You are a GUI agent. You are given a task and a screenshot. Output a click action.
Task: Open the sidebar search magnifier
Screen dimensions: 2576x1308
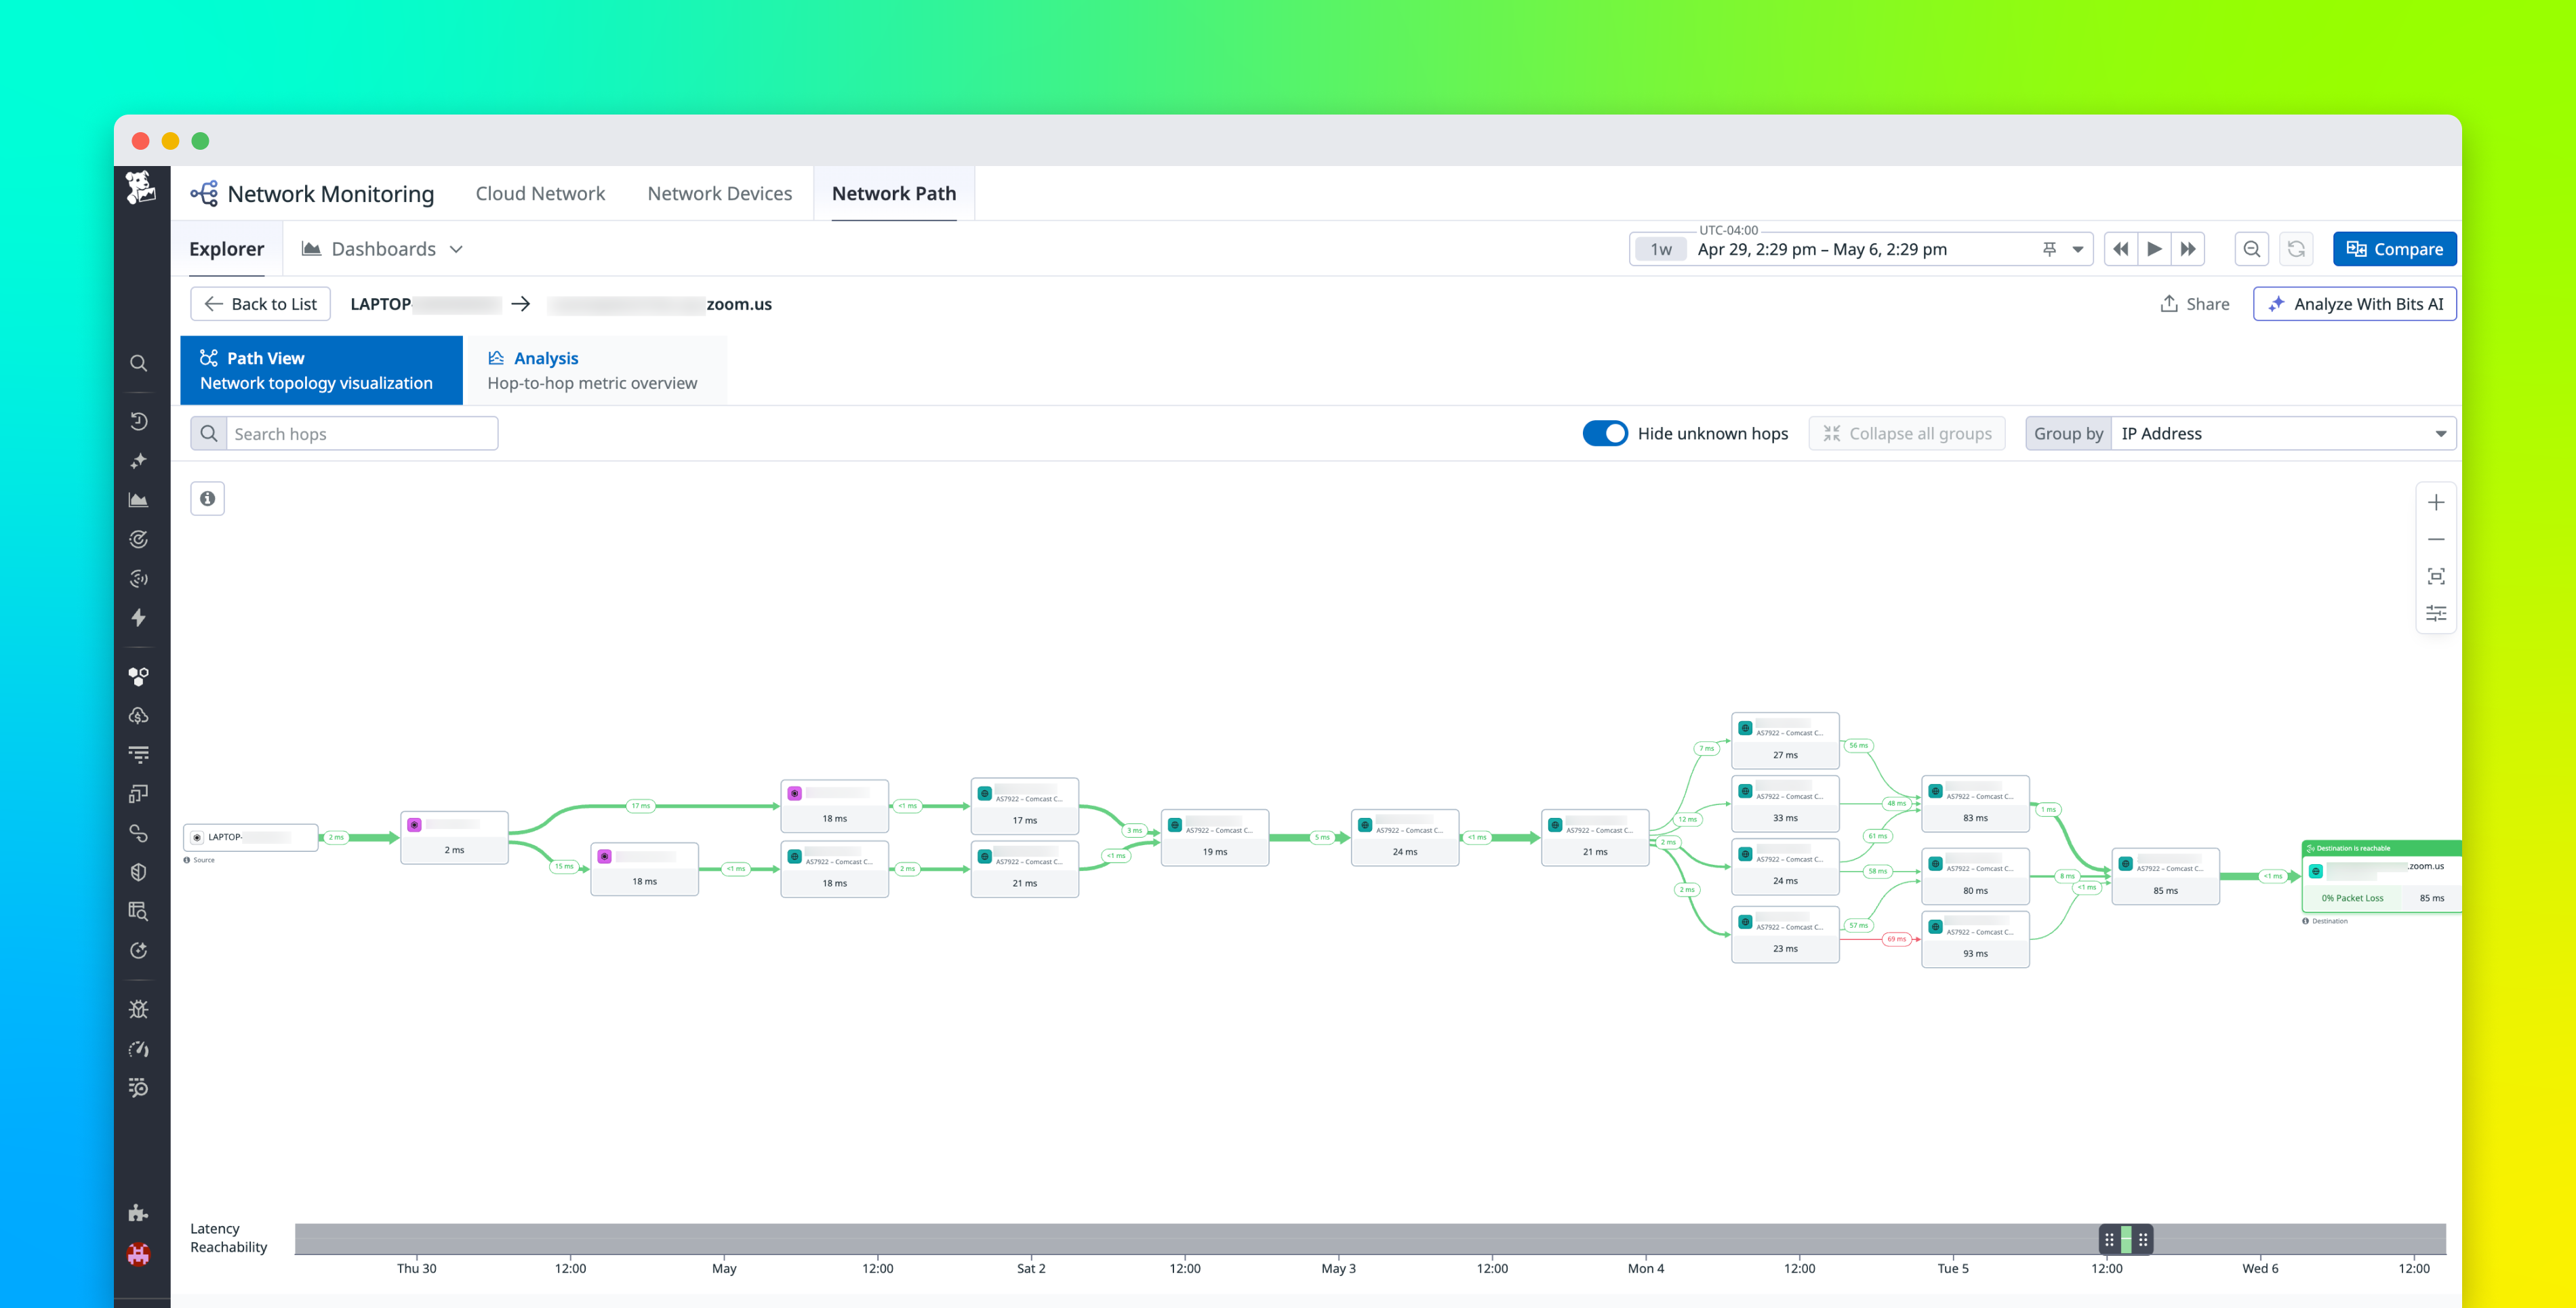point(139,364)
